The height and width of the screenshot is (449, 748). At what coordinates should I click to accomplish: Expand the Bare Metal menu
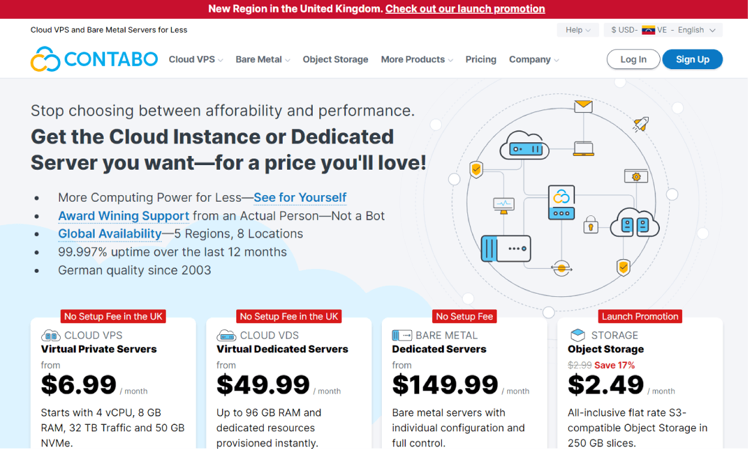(262, 59)
